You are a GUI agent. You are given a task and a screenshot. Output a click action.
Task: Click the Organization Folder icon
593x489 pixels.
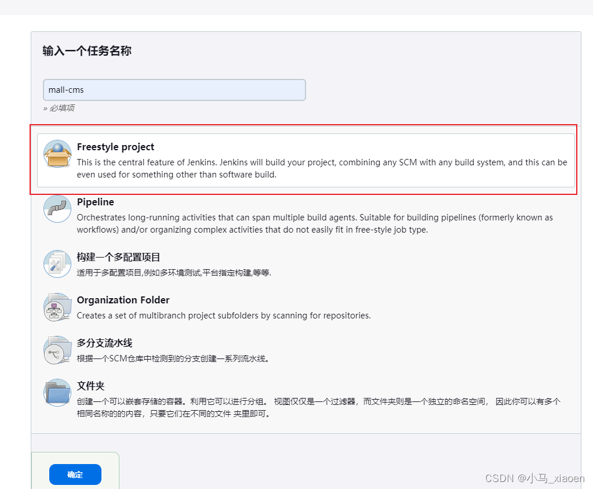57,307
